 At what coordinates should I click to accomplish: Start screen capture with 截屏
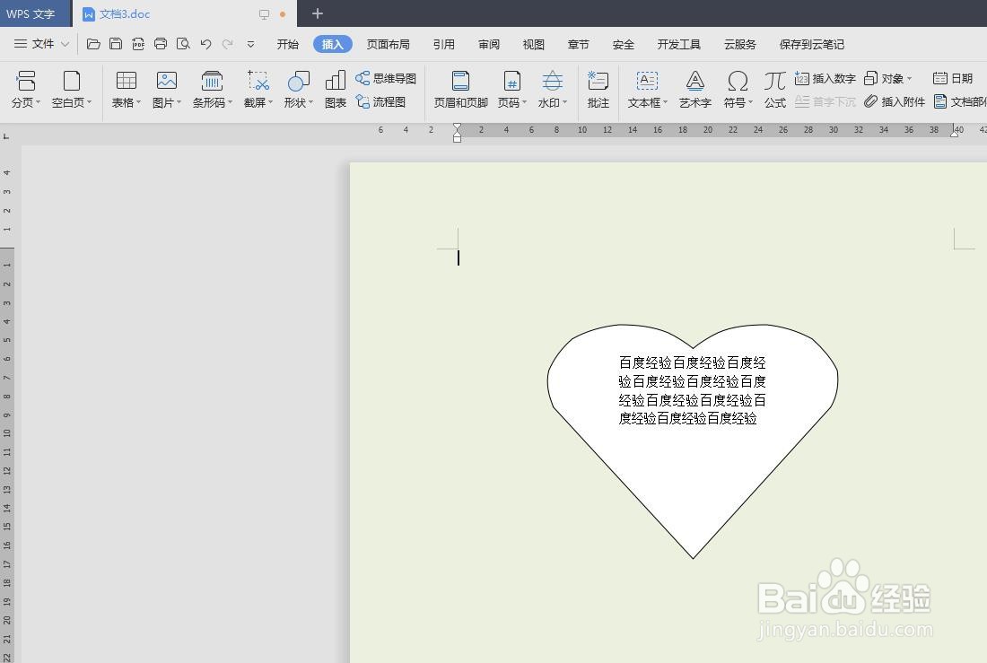click(258, 89)
